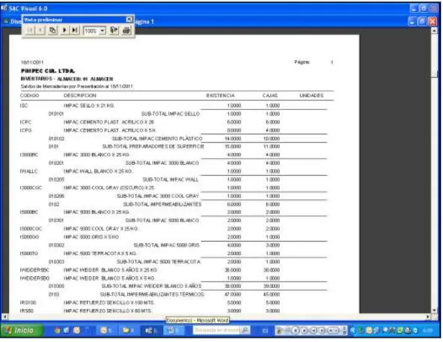Go to previous page in preview toolbar
443x342 pixels.
[40, 30]
